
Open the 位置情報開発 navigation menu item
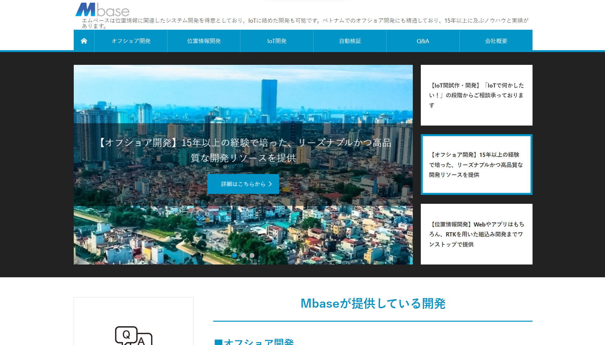pos(204,41)
